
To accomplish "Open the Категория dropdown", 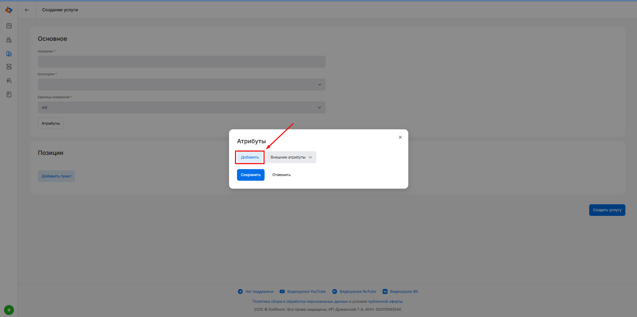I will coord(182,85).
